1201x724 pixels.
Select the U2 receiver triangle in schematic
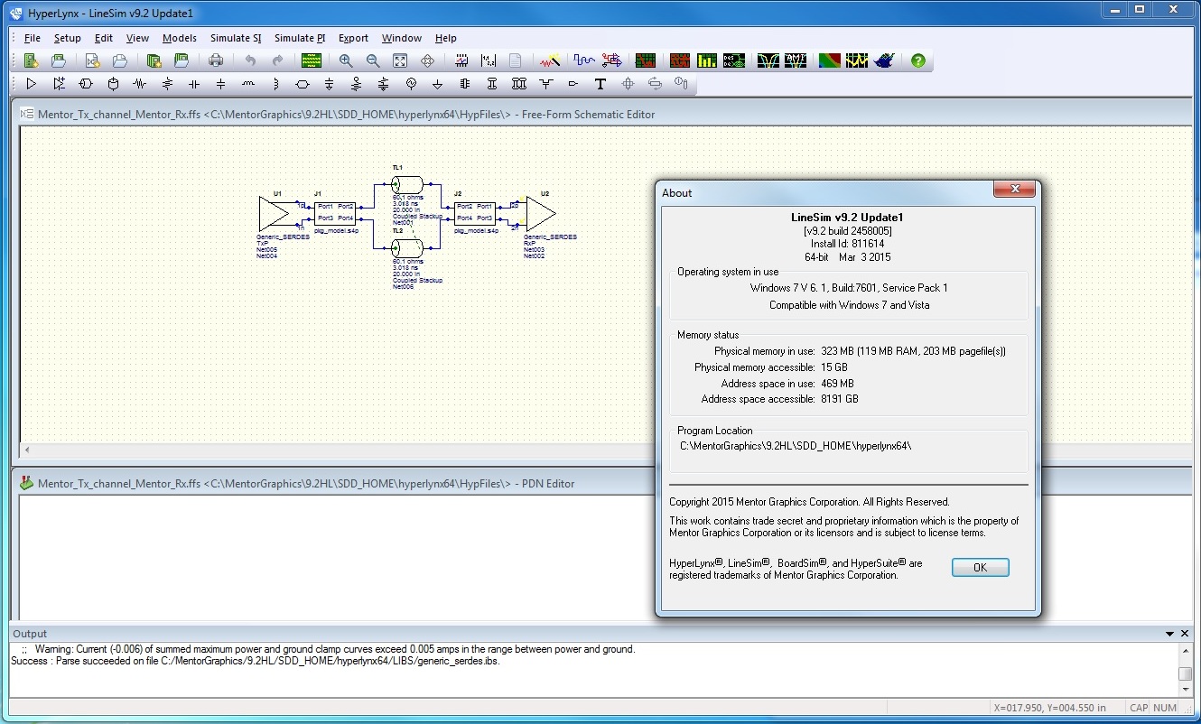541,214
